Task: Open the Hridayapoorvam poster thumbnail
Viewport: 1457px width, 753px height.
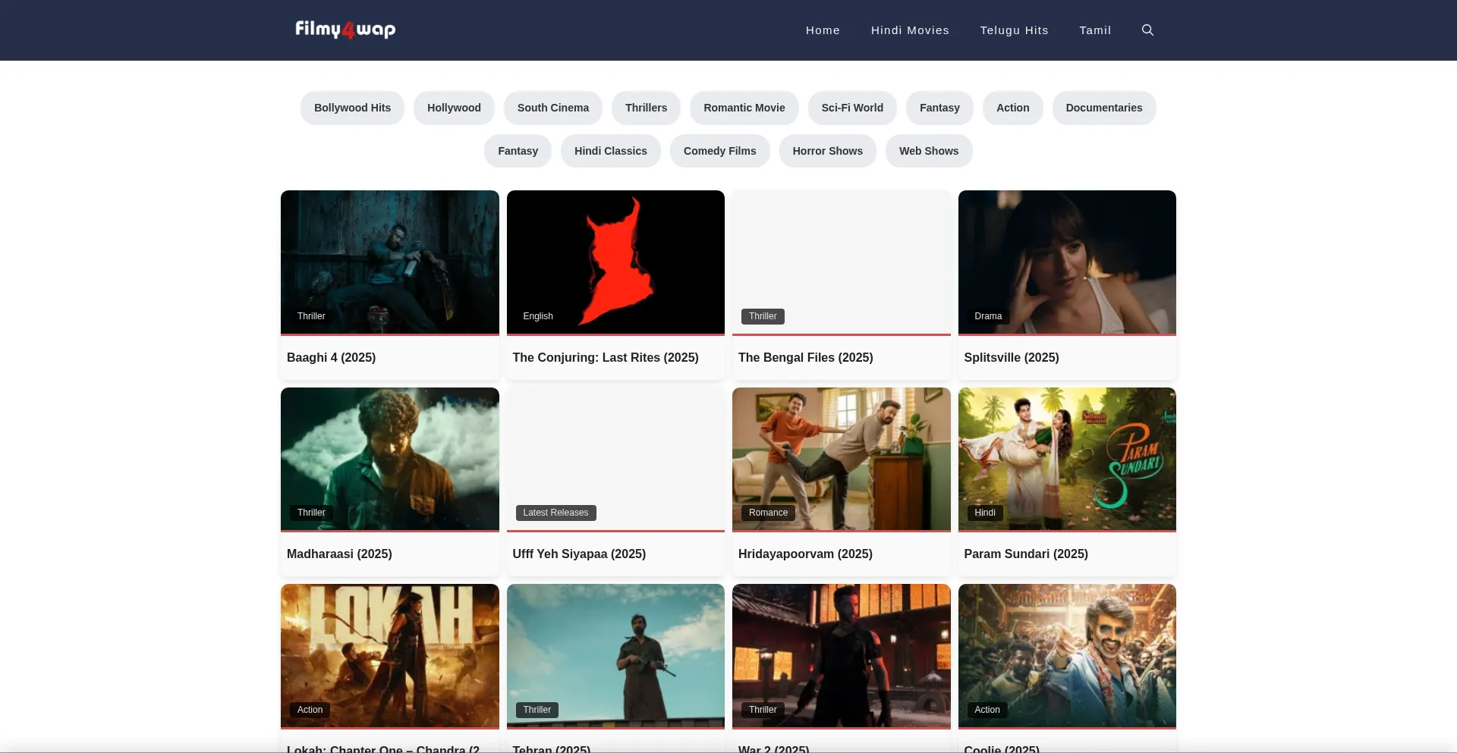Action: [842, 459]
